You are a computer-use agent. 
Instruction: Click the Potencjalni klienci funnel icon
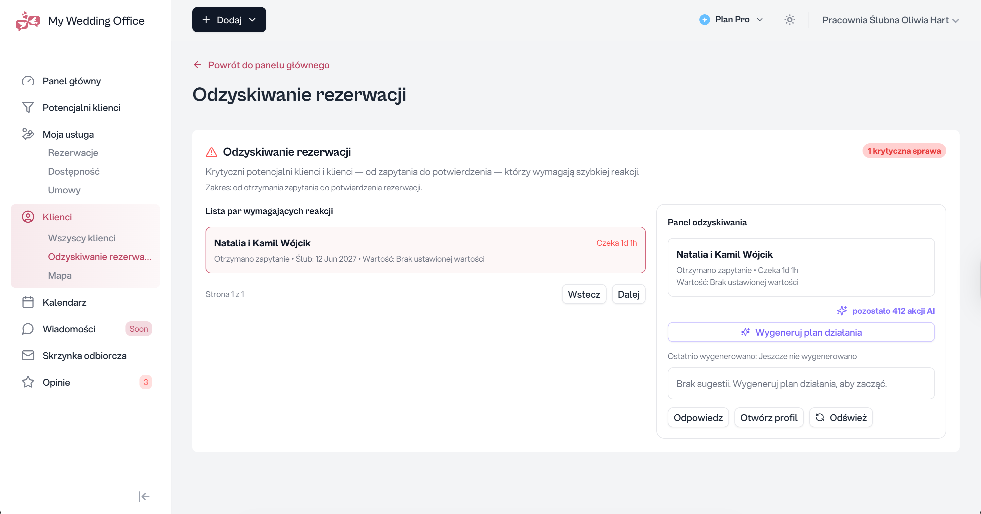pyautogui.click(x=28, y=108)
